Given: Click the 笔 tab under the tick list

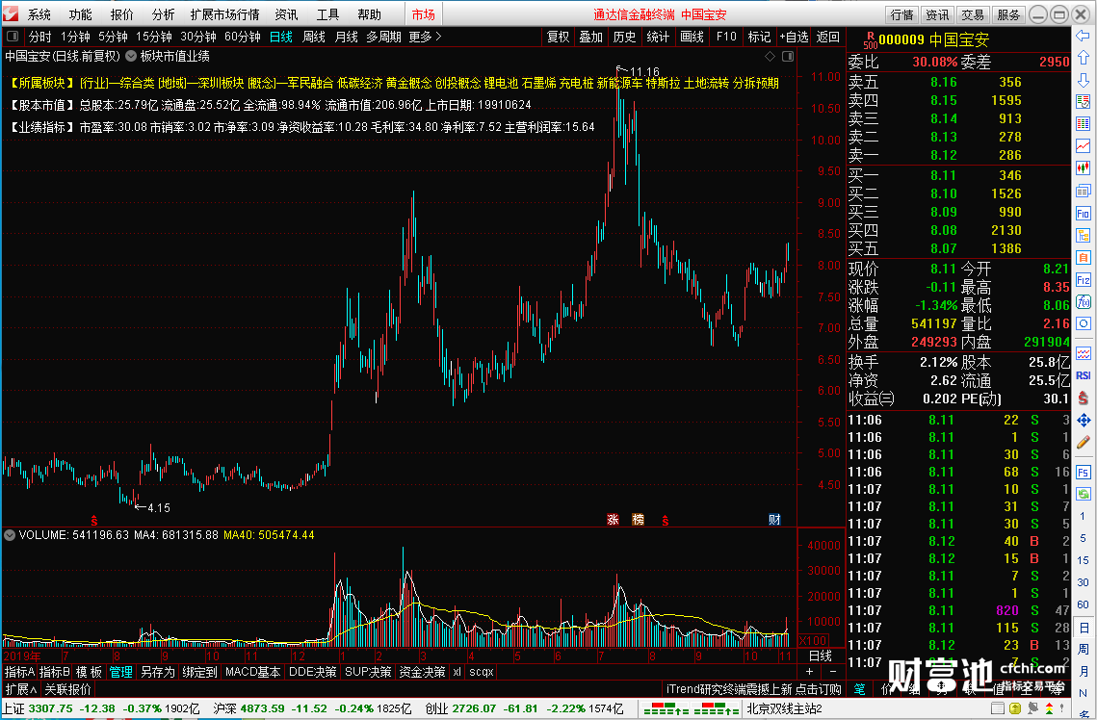Looking at the screenshot, I should pyautogui.click(x=859, y=689).
